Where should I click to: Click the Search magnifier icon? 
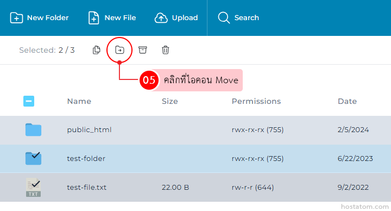click(224, 18)
